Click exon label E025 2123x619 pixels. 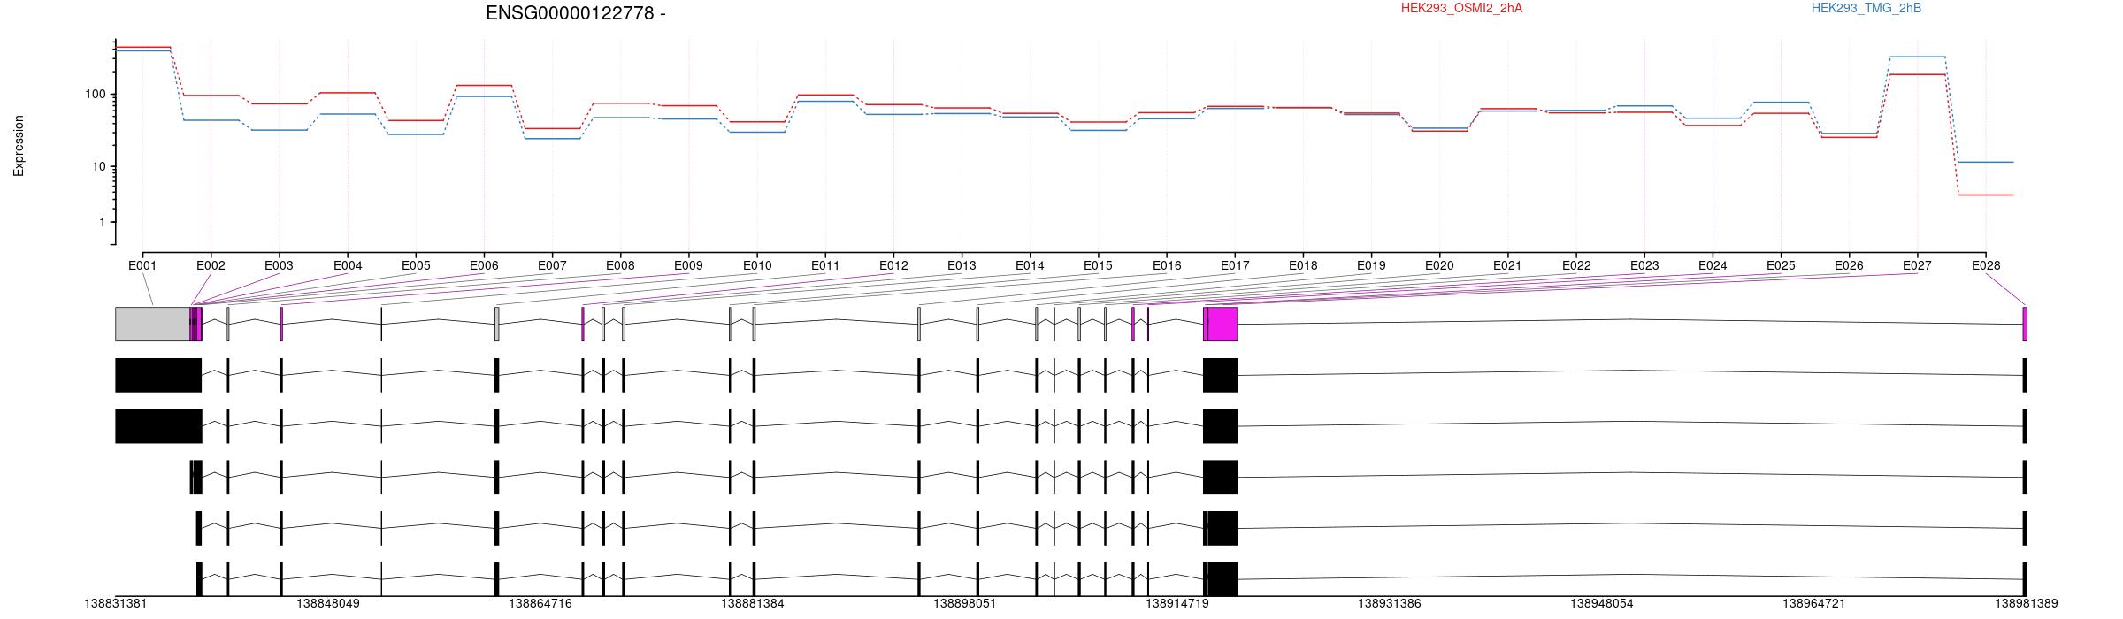coord(1781,265)
